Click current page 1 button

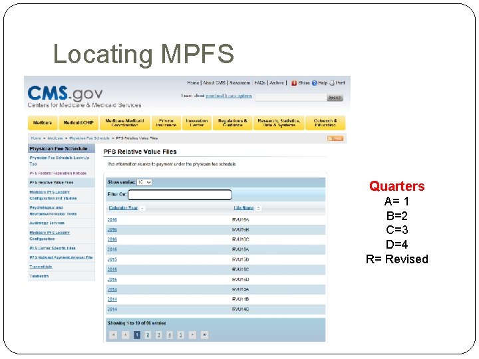[137, 335]
